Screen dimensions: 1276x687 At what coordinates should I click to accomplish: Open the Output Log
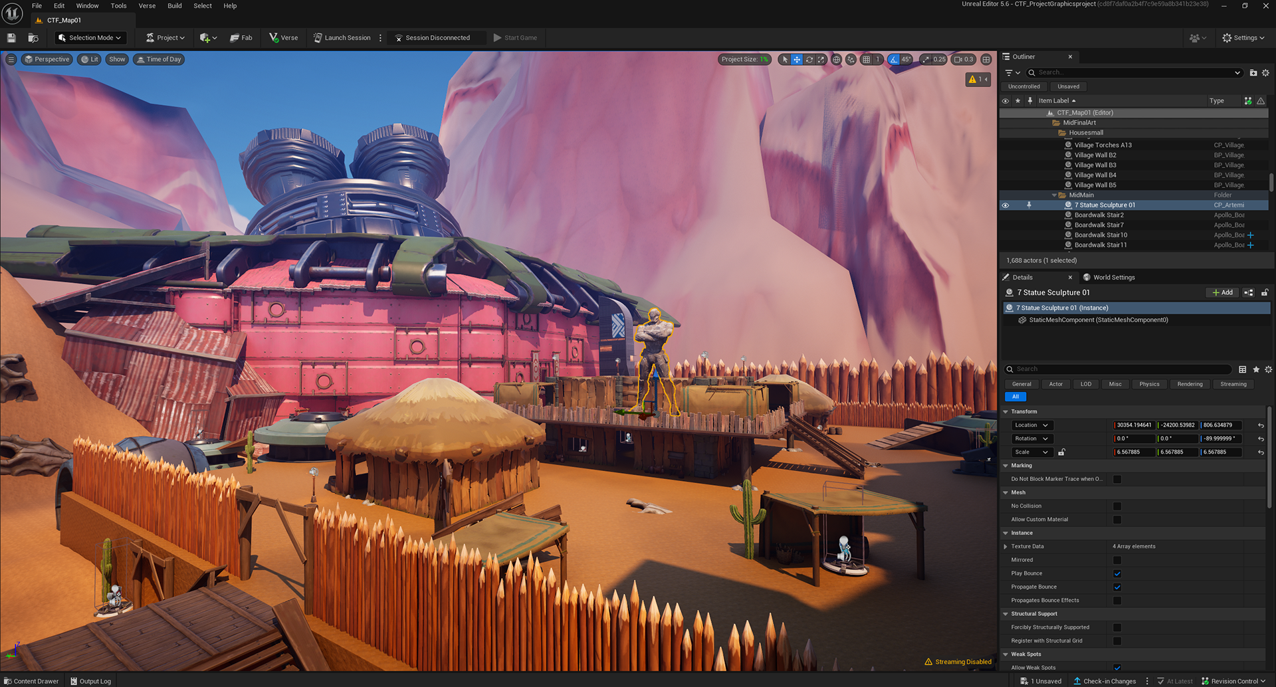90,681
